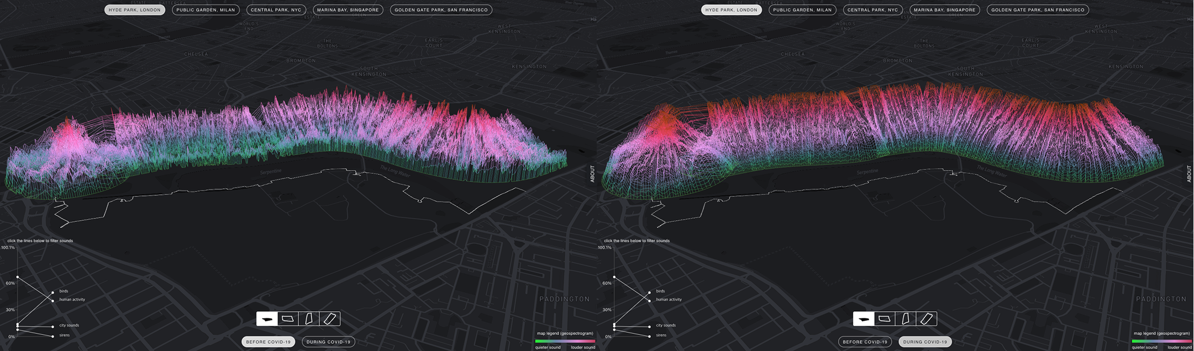Click the CHELSEA map label, left panel
This screenshot has width=1194, height=351.
point(196,55)
